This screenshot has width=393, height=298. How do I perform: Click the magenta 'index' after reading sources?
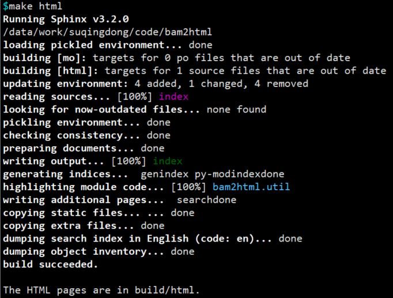173,97
